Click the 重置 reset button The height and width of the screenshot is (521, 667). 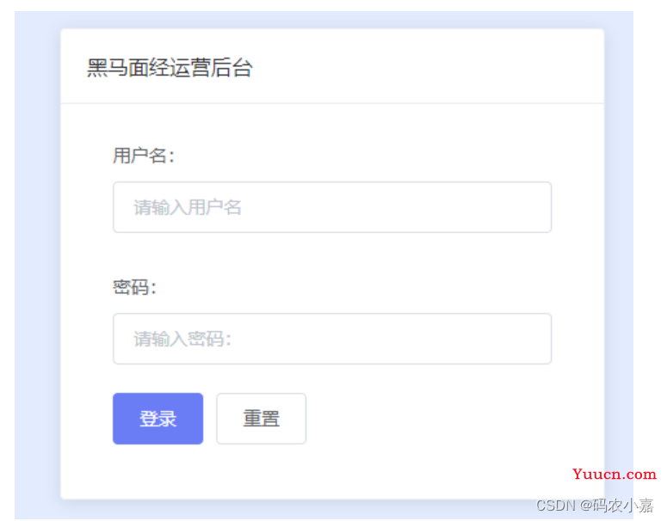tap(261, 419)
